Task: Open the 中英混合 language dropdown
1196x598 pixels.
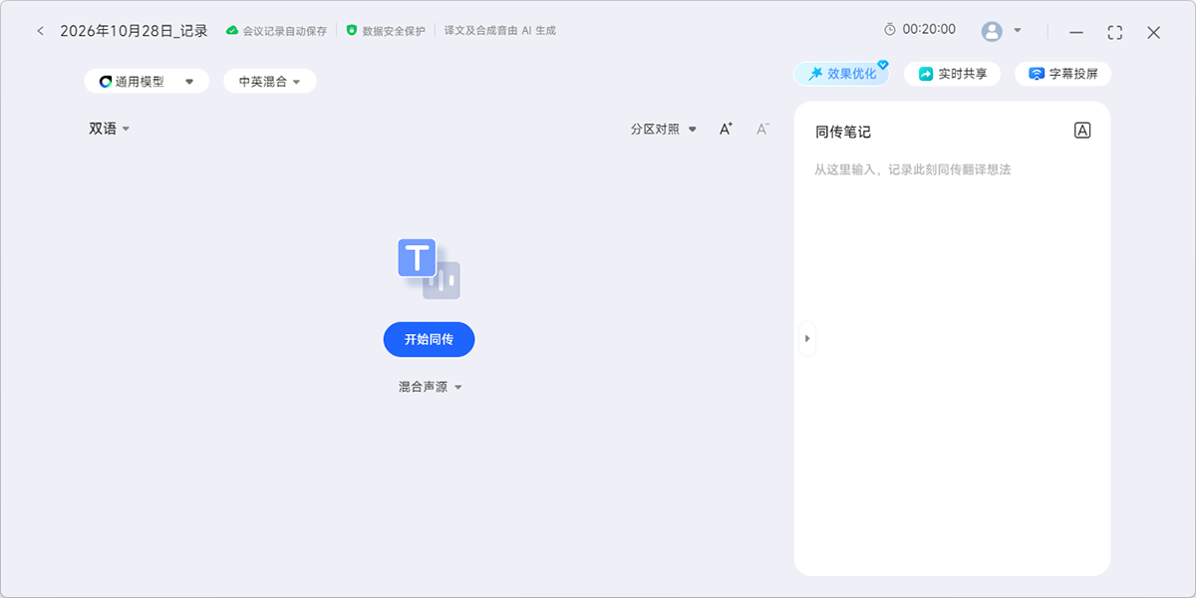Action: click(x=270, y=82)
